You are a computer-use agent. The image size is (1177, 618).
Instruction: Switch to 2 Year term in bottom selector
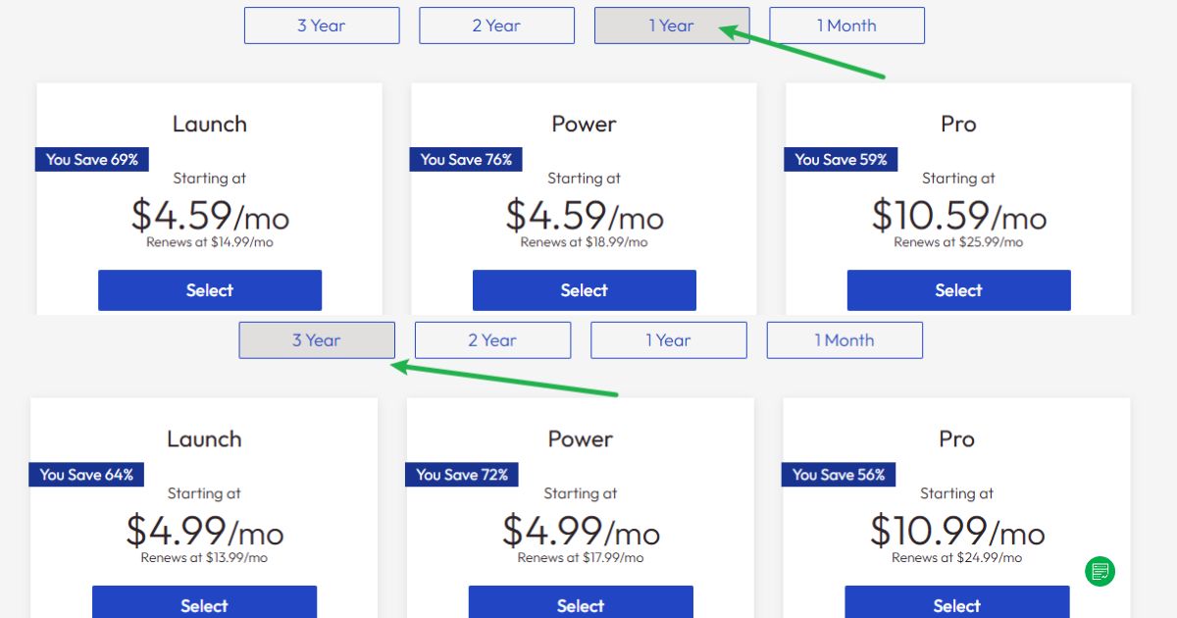click(492, 339)
